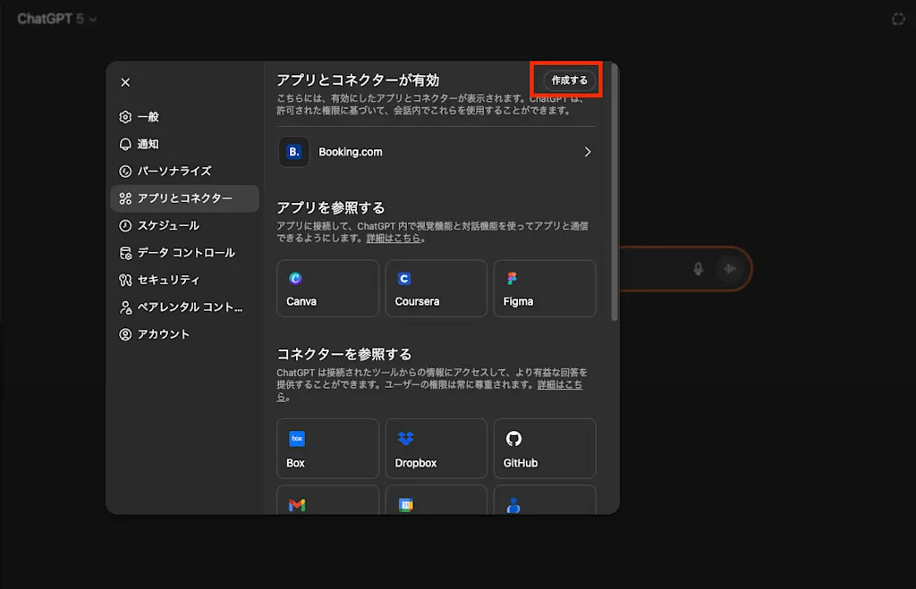The image size is (916, 589).
Task: Close the settings dialog with the X icon
Action: (125, 82)
